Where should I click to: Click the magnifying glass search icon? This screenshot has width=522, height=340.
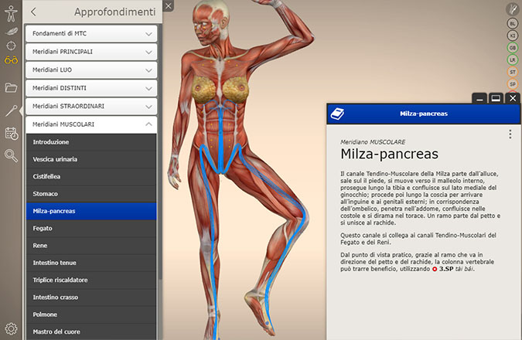[11, 155]
